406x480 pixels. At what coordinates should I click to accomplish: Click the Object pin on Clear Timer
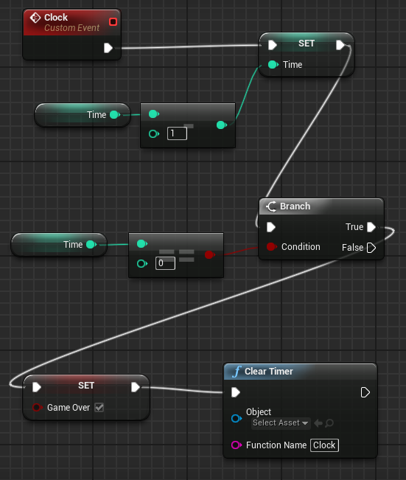237,418
